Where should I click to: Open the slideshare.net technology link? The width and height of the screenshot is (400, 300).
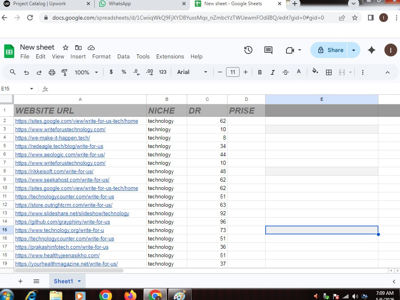click(72, 213)
